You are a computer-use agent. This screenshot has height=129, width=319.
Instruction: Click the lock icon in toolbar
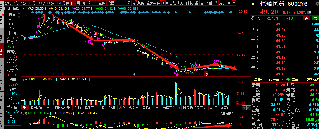pyautogui.click(x=215, y=3)
